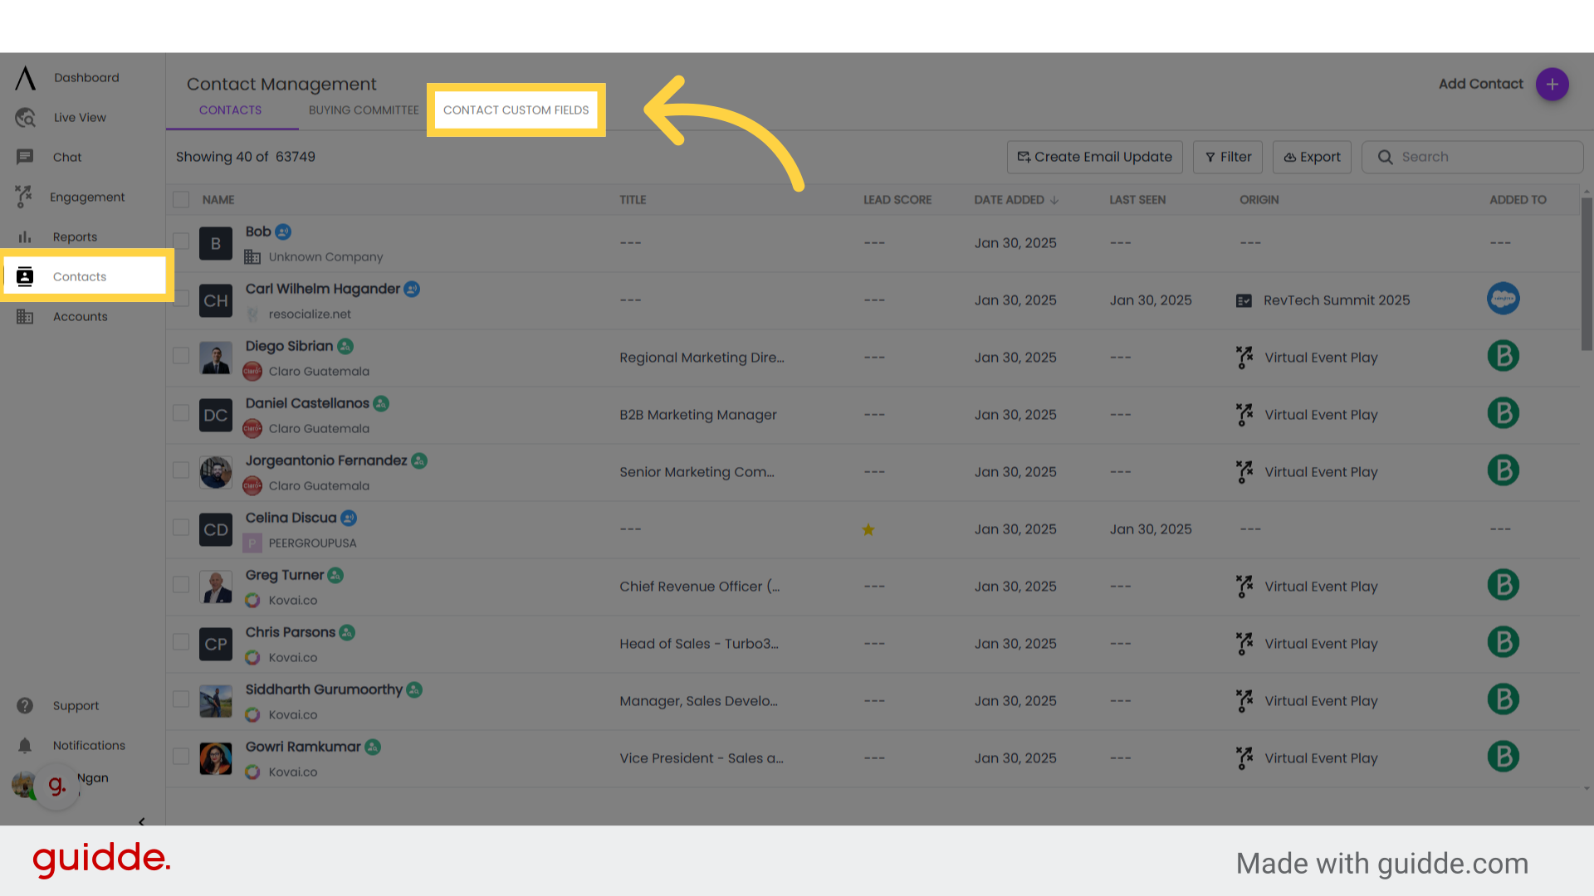Click the Virtual Event Play icon in Greg Turner's row
Viewport: 1594px width, 896px height.
click(1244, 587)
